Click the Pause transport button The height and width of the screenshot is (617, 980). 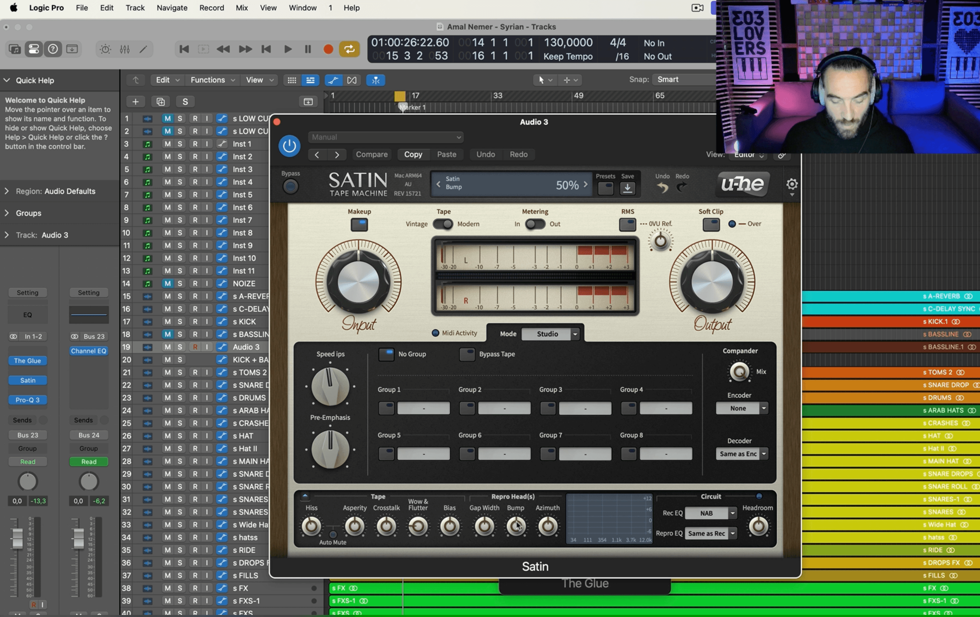tap(308, 49)
